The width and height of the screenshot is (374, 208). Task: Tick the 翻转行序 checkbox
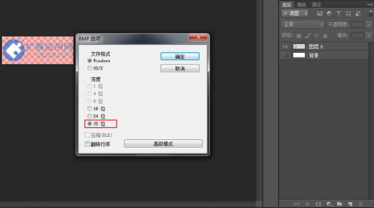coord(87,144)
